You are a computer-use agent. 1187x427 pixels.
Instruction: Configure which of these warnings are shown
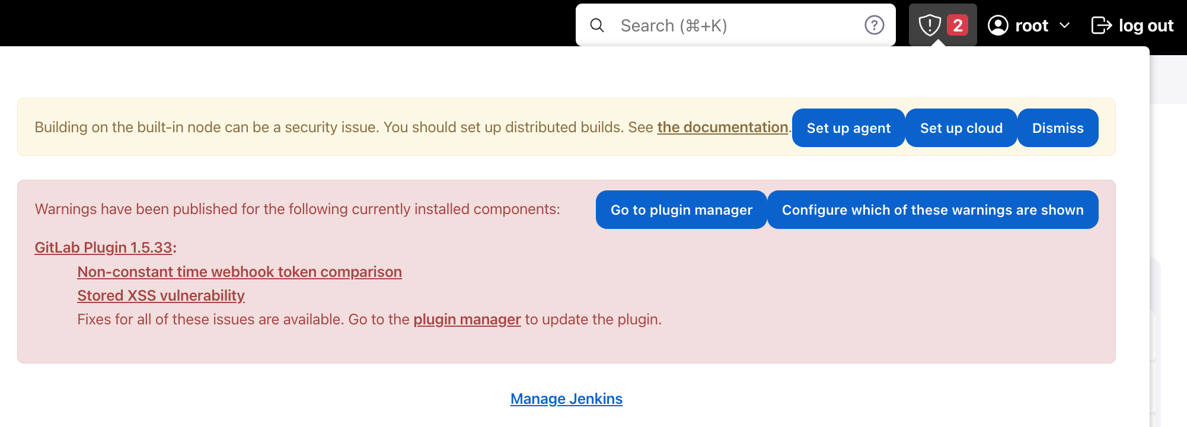tap(933, 209)
